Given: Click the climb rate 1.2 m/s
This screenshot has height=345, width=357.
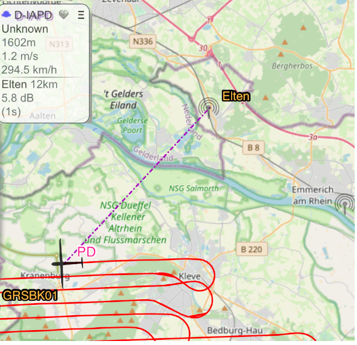Looking at the screenshot, I should pyautogui.click(x=20, y=56).
